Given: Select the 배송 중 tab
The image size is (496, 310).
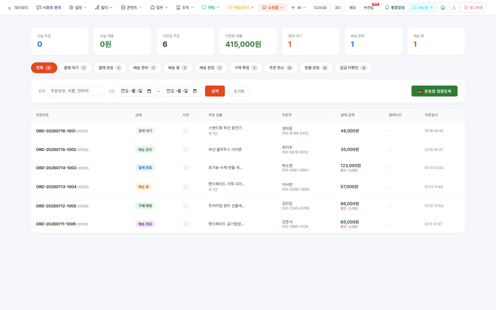Looking at the screenshot, I should pos(178,68).
